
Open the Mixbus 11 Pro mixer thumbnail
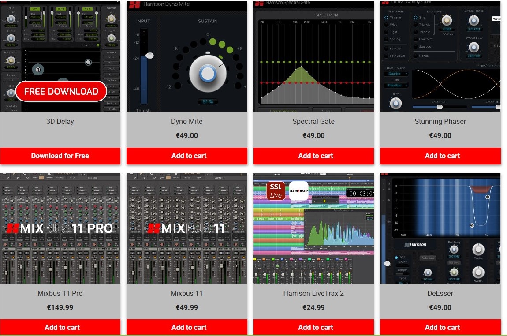tap(60, 228)
